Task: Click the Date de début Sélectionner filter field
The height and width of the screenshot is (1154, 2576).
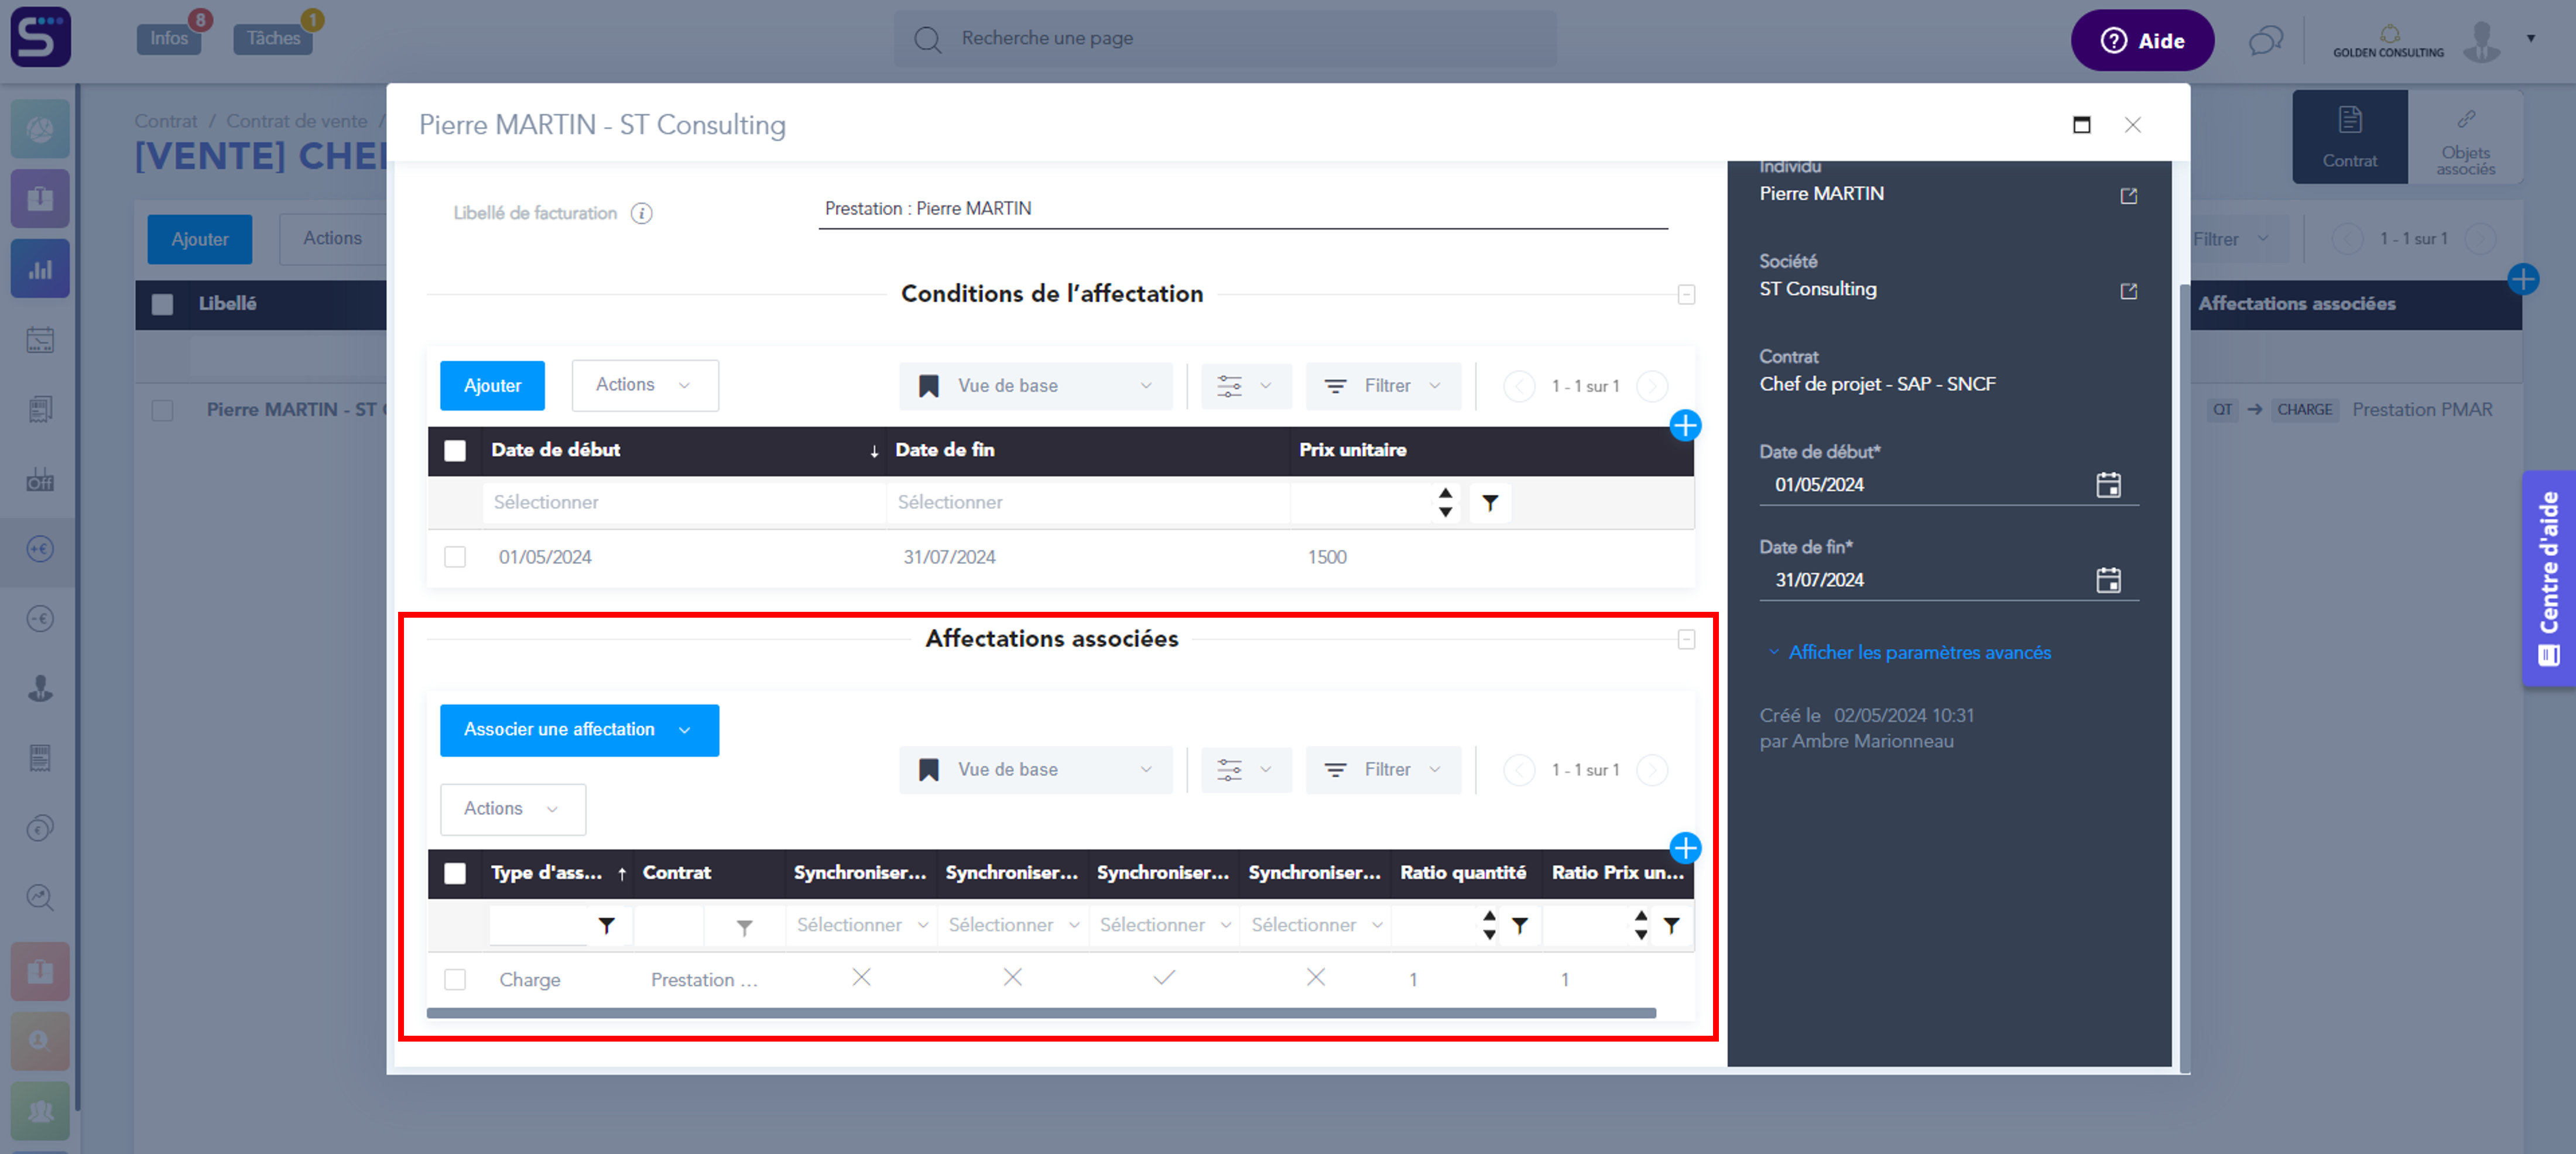Action: click(684, 503)
